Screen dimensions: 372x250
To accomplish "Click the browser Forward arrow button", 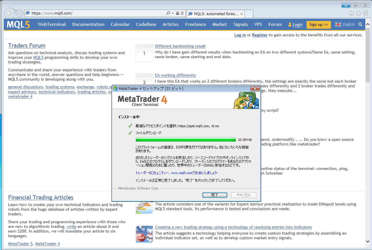I will coord(20,13).
